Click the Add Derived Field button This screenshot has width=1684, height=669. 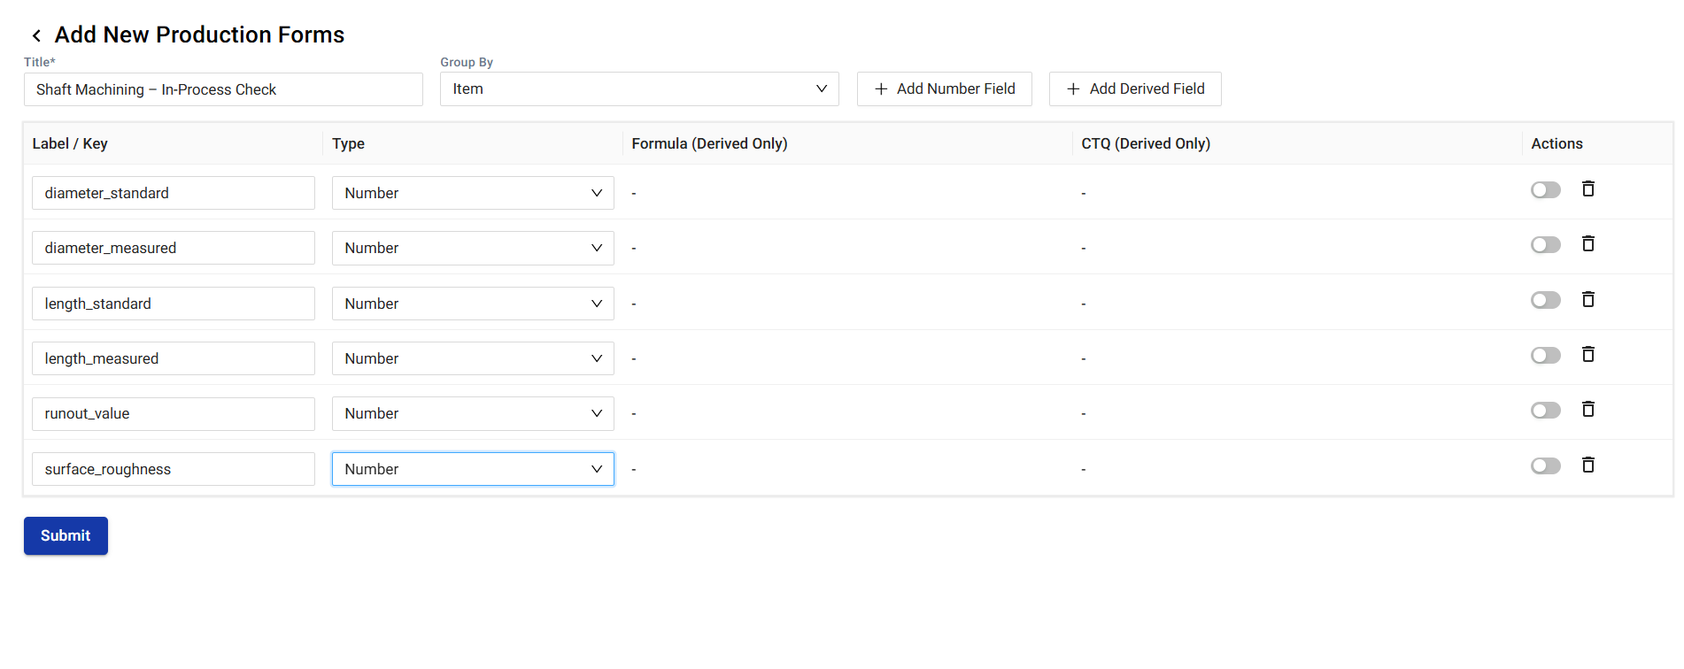1134,89
